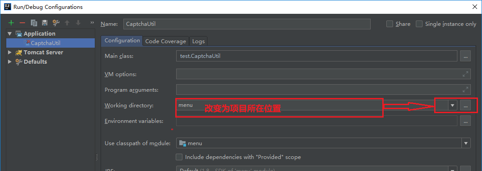Save the configuration with the disk icon
Image resolution: width=482 pixels, height=171 pixels.
click(x=45, y=23)
